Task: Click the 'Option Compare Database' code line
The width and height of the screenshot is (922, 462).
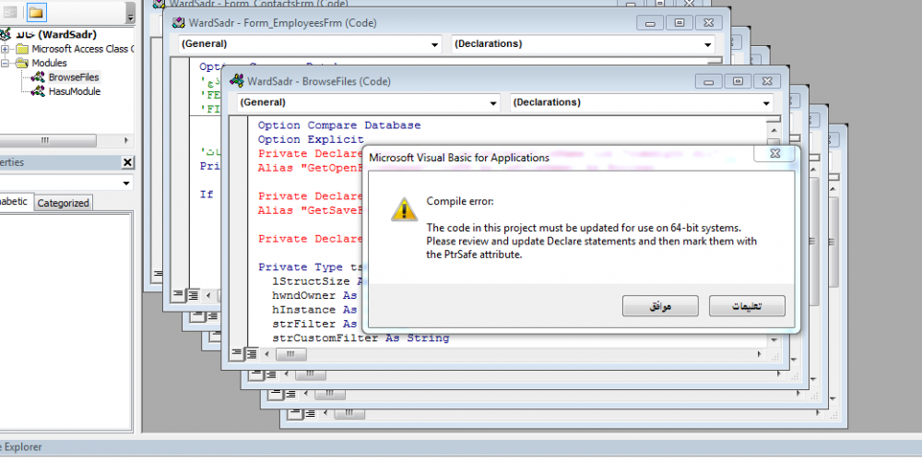Action: 339,125
